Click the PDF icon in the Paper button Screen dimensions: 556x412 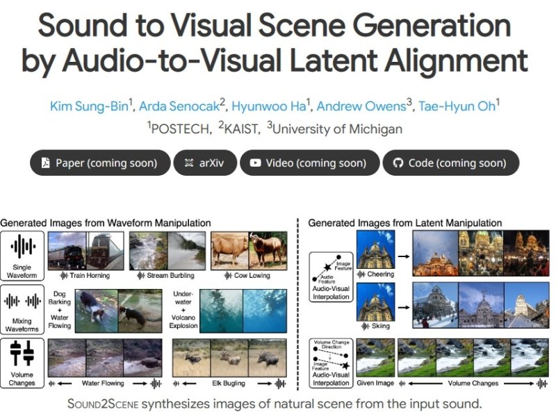tap(46, 163)
